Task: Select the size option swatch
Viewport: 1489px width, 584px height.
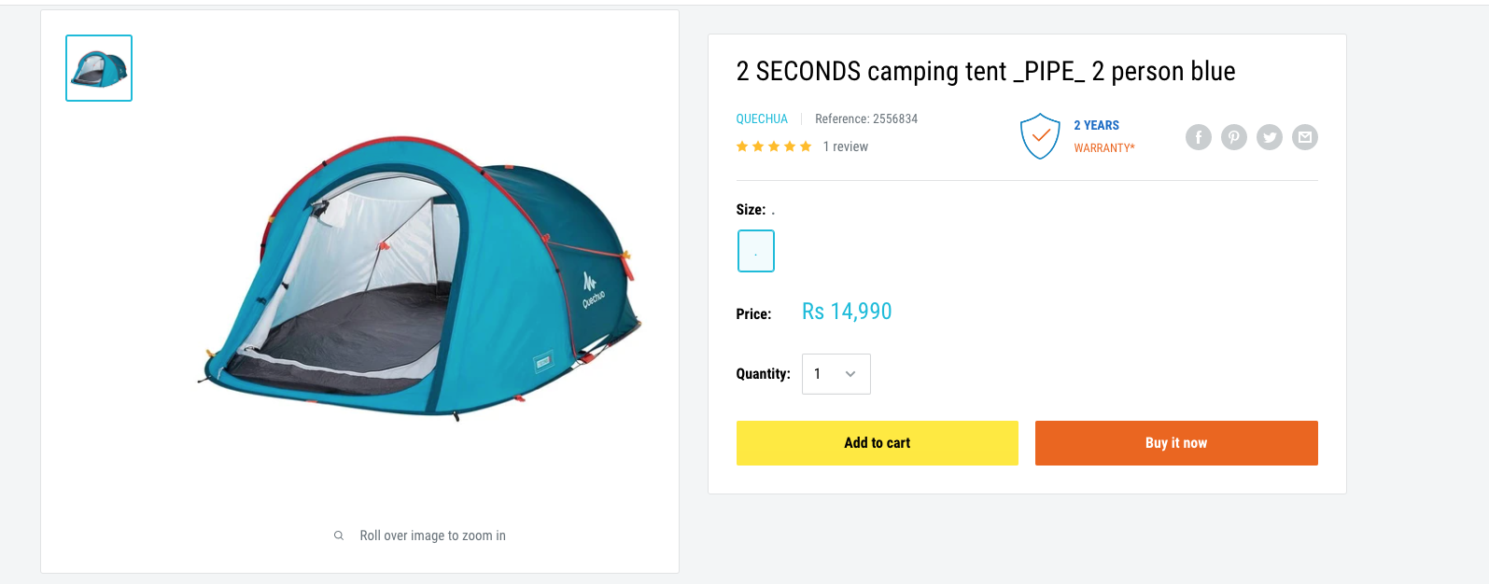Action: (756, 251)
